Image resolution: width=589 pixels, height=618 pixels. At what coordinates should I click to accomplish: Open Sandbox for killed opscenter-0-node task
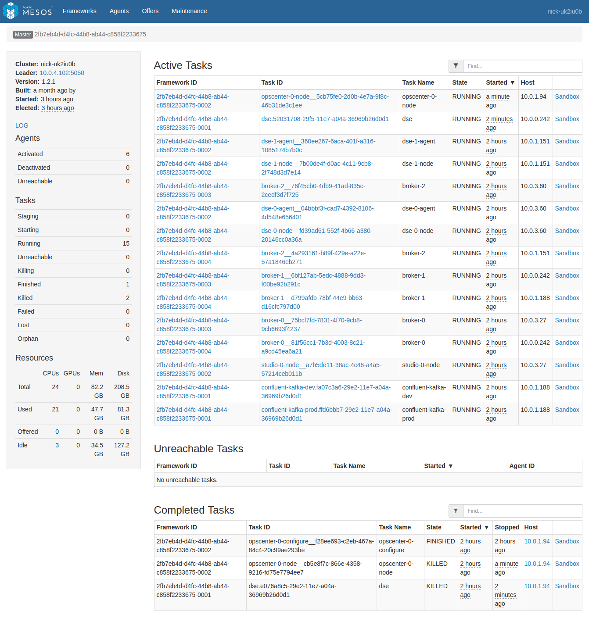point(567,564)
